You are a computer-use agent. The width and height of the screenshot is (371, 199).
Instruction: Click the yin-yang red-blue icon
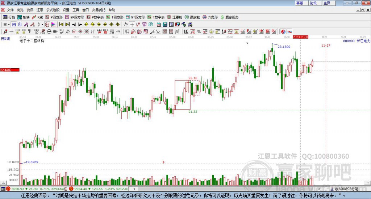[283, 31]
